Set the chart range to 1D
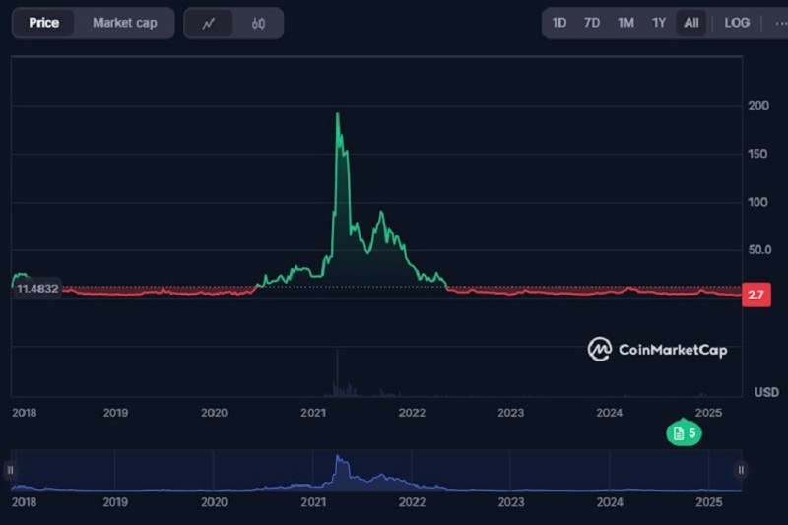This screenshot has height=525, width=788. tap(558, 23)
